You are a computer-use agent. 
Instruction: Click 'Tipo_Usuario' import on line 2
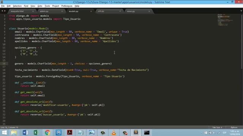(72, 19)
